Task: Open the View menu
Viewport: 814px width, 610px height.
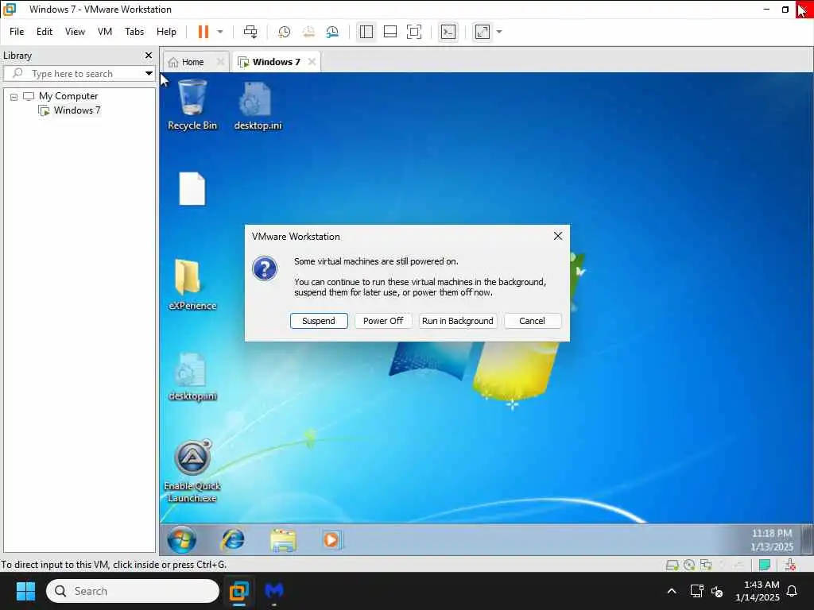Action: tap(75, 32)
